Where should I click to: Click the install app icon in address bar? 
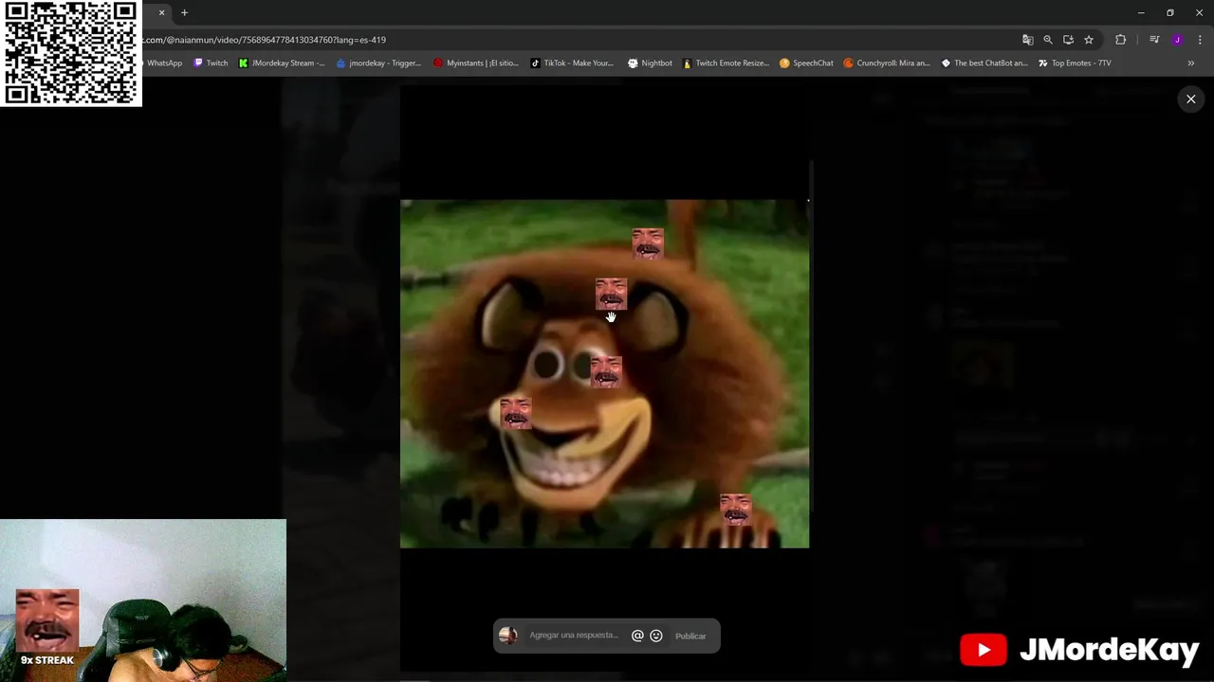(1068, 40)
